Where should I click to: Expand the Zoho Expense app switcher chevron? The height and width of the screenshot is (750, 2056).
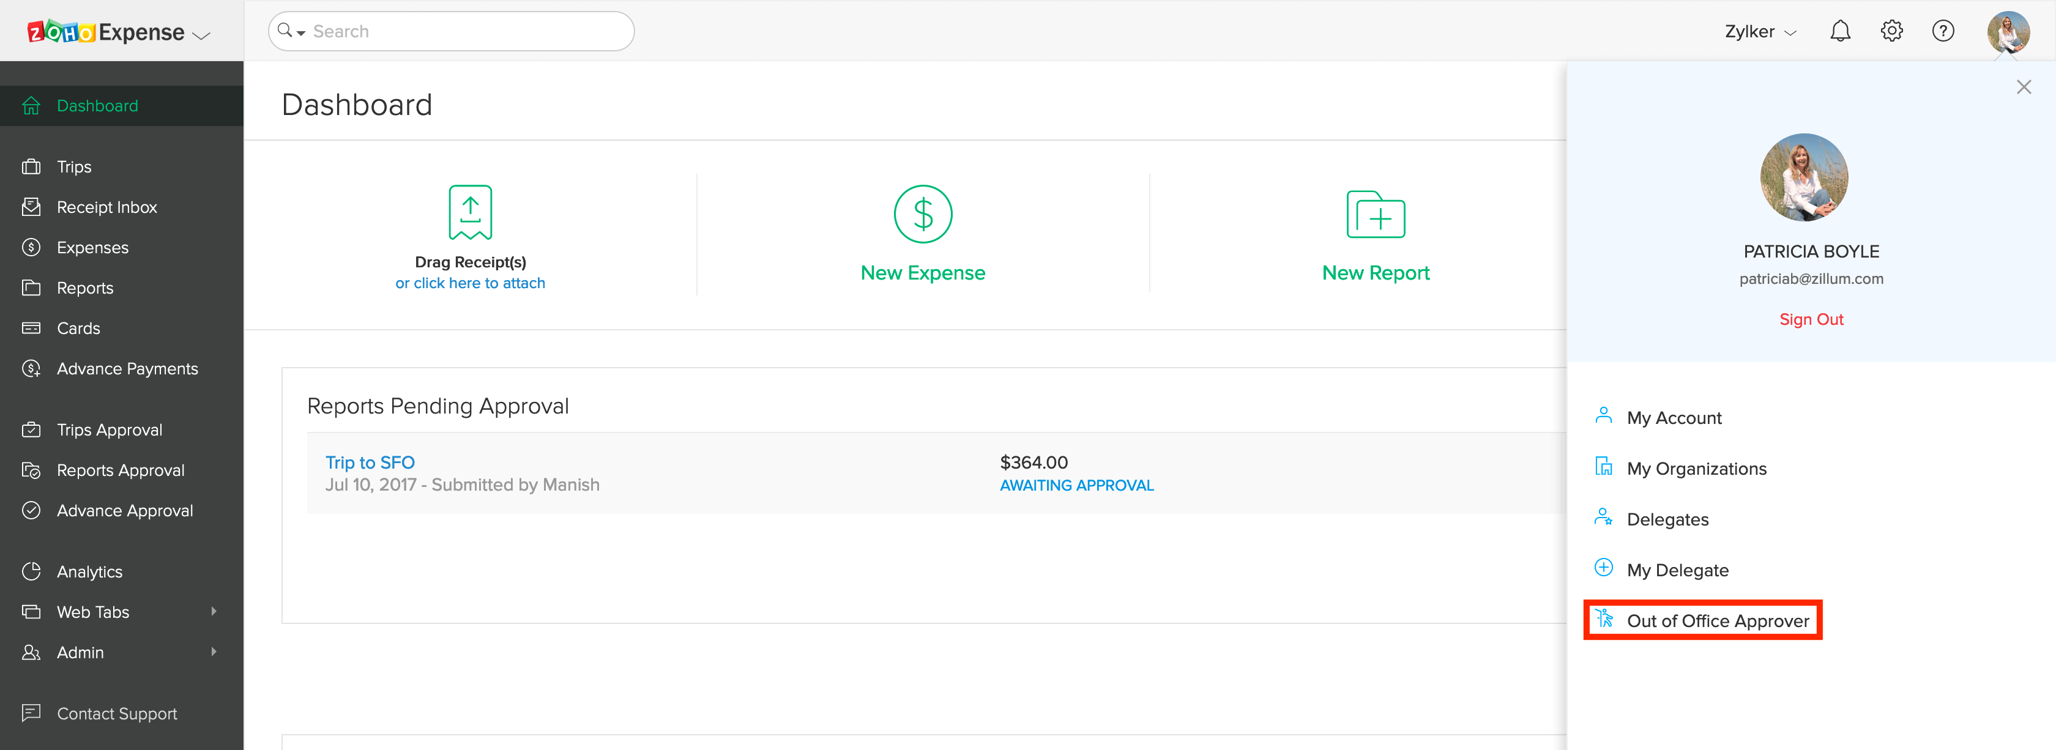pos(202,35)
